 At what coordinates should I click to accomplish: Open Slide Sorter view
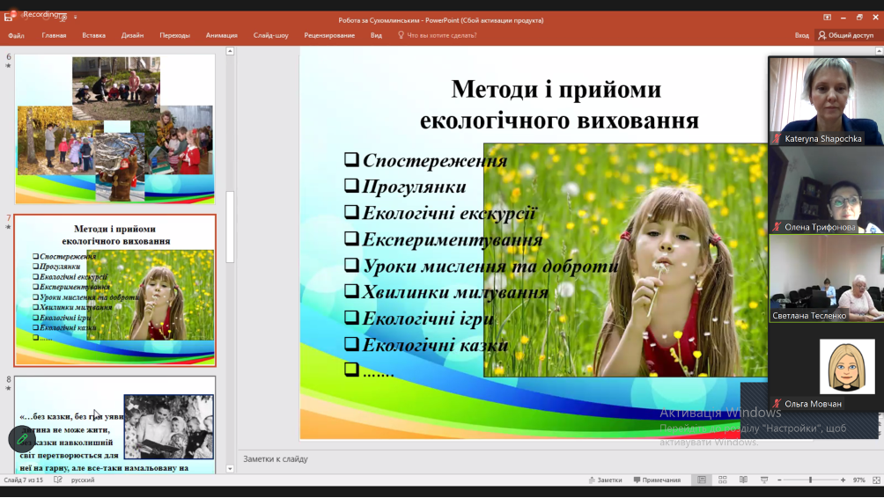tap(723, 480)
